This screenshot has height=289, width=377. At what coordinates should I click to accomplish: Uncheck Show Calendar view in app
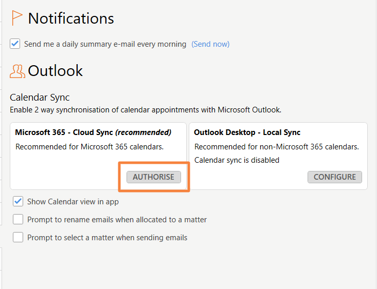coord(18,201)
